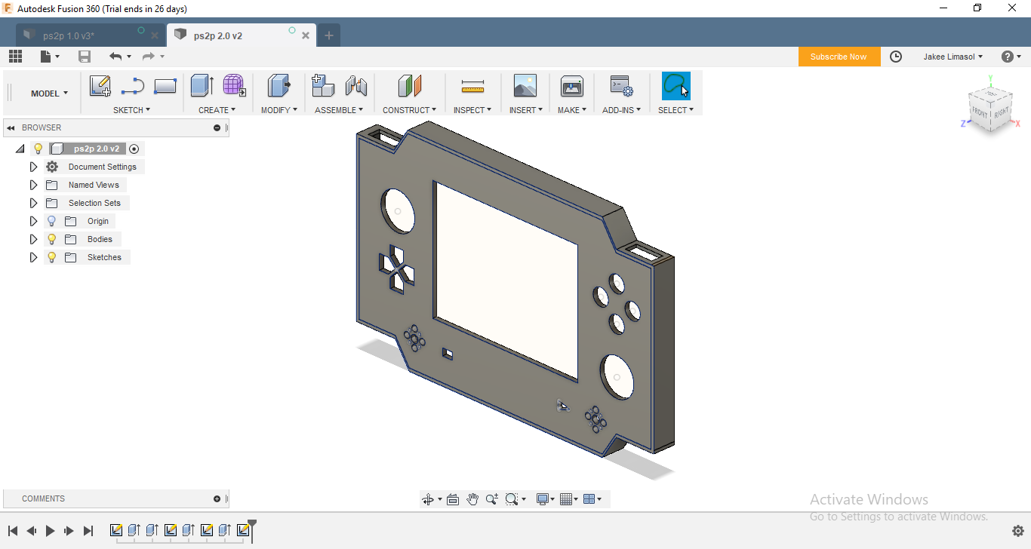The width and height of the screenshot is (1031, 549).
Task: Click the RIGHT face of the ViewCube
Action: 1001,112
